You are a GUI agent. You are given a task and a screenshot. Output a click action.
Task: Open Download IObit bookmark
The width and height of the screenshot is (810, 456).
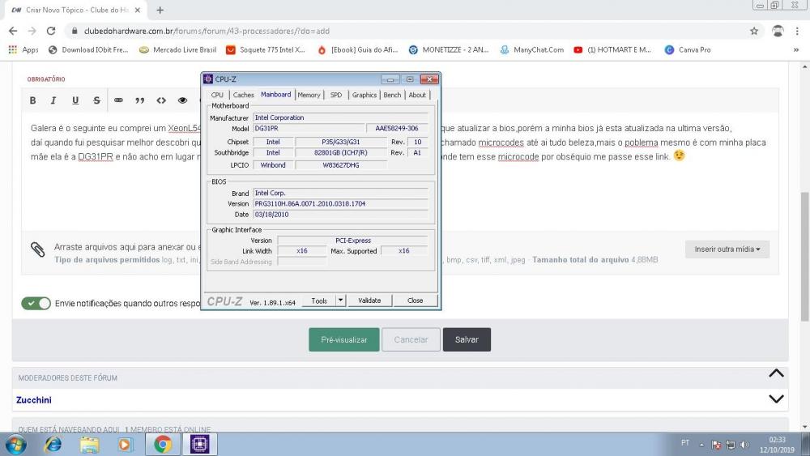click(87, 49)
